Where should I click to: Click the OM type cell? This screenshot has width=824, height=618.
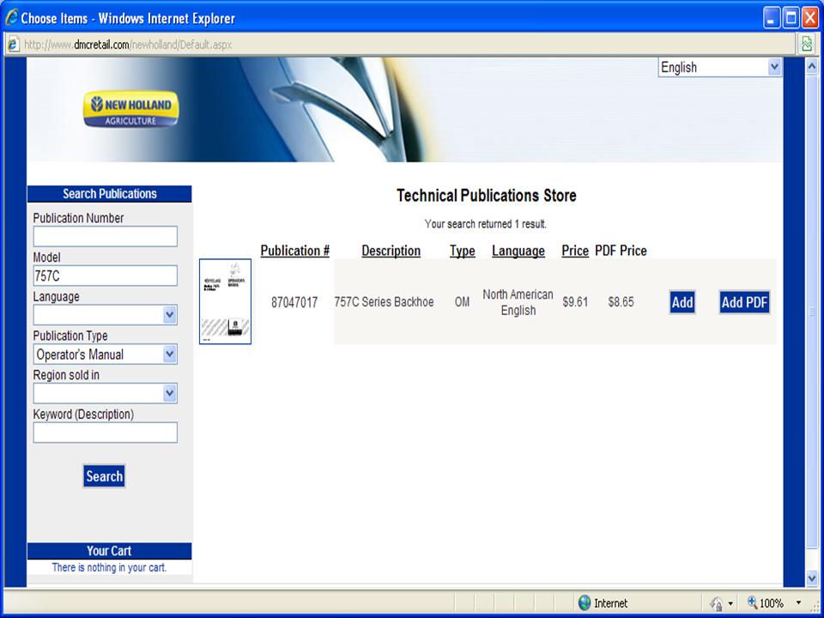tap(462, 302)
